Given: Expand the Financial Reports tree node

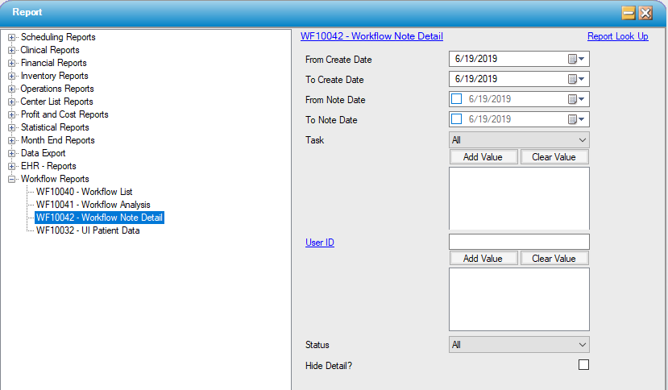Looking at the screenshot, I should tap(12, 63).
